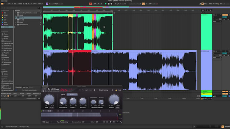The image size is (230, 129).
Task: Expand the Pro-MB browser item
Action: pos(16,20)
